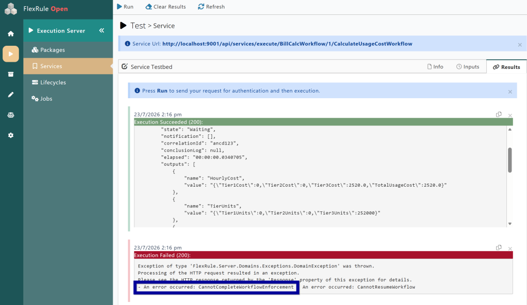Copy the Execution Failed result

[499, 247]
